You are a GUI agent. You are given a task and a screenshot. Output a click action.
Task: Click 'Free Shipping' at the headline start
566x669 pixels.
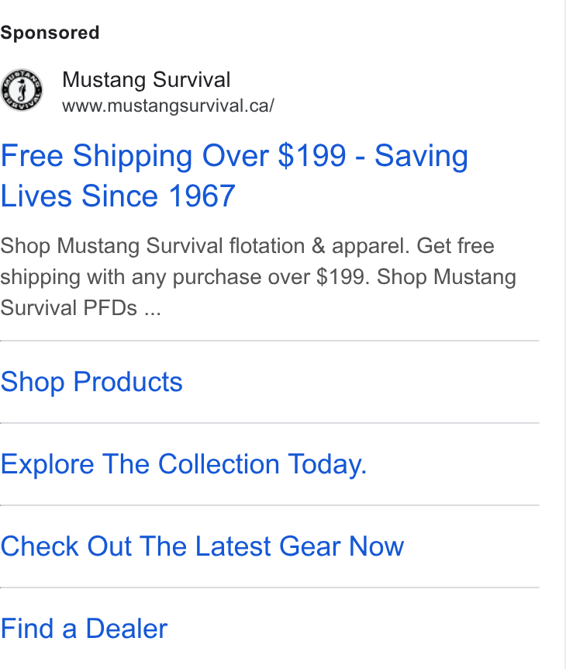[96, 156]
